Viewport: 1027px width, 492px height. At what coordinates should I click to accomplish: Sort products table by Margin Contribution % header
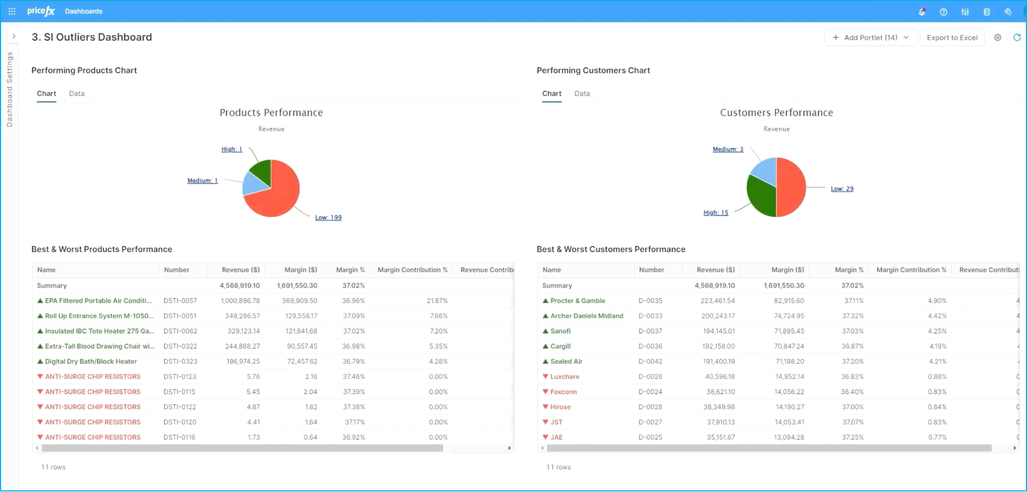click(412, 270)
